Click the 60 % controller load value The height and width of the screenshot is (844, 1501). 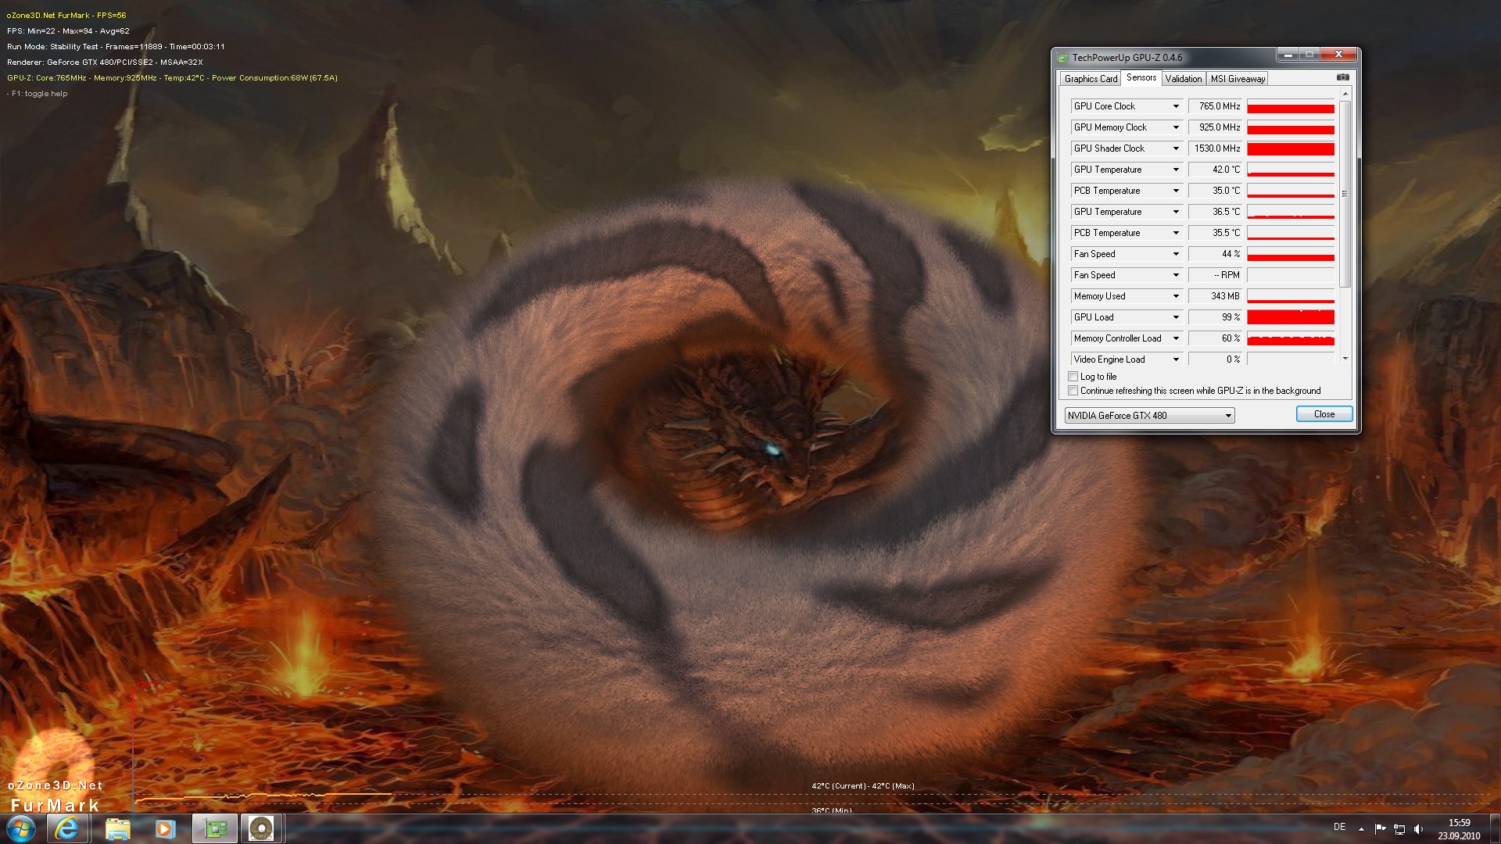[x=1216, y=338]
